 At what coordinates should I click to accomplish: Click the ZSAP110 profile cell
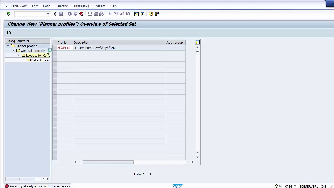pyautogui.click(x=65, y=48)
